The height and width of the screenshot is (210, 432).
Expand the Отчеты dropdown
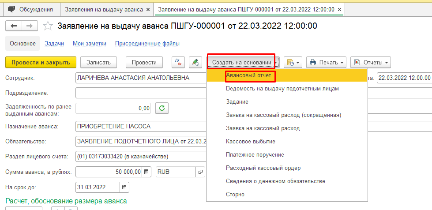pos(370,62)
